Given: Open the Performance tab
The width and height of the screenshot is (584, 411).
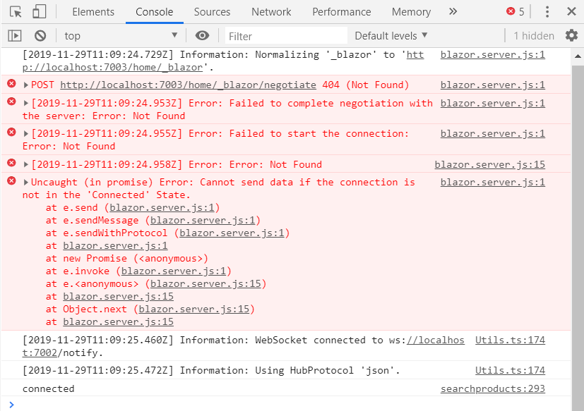Looking at the screenshot, I should (342, 12).
